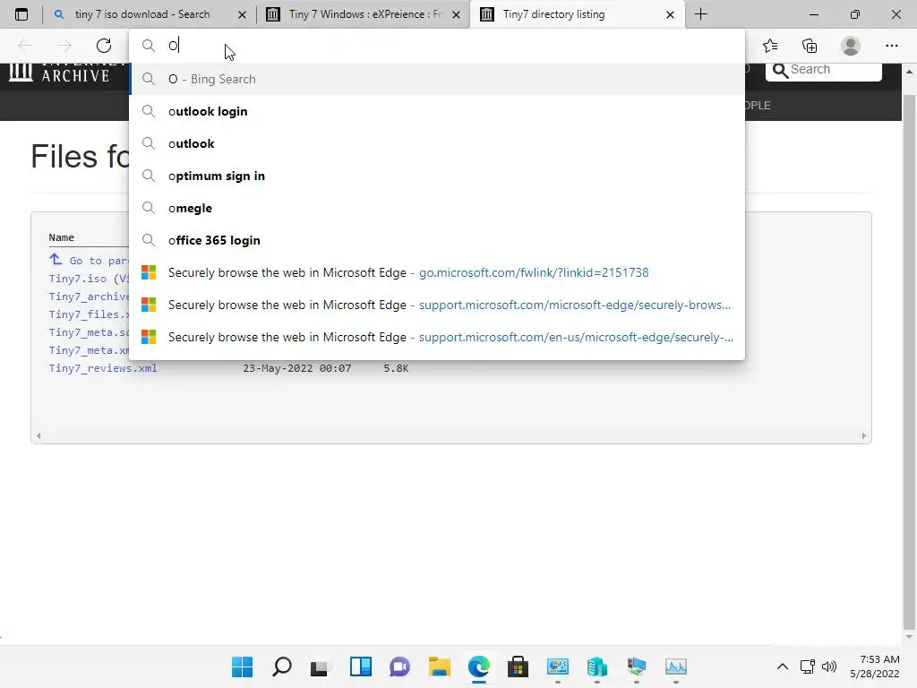The image size is (917, 688).
Task: Click the address bar text field
Action: point(436,46)
